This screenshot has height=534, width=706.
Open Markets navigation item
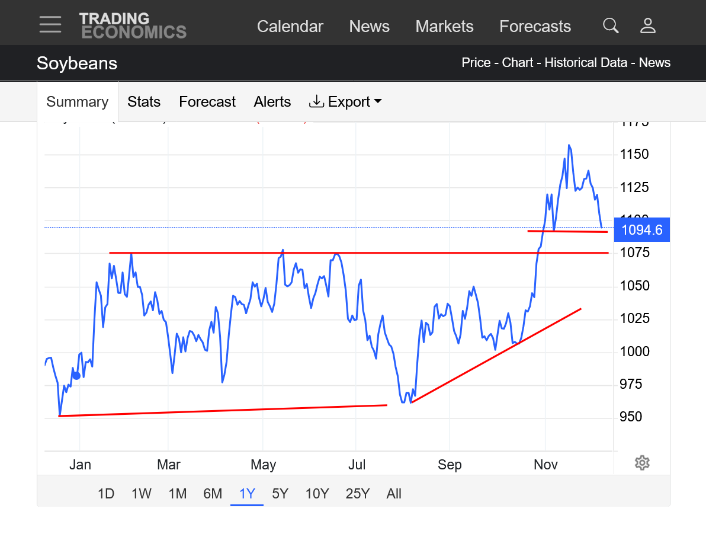point(444,27)
